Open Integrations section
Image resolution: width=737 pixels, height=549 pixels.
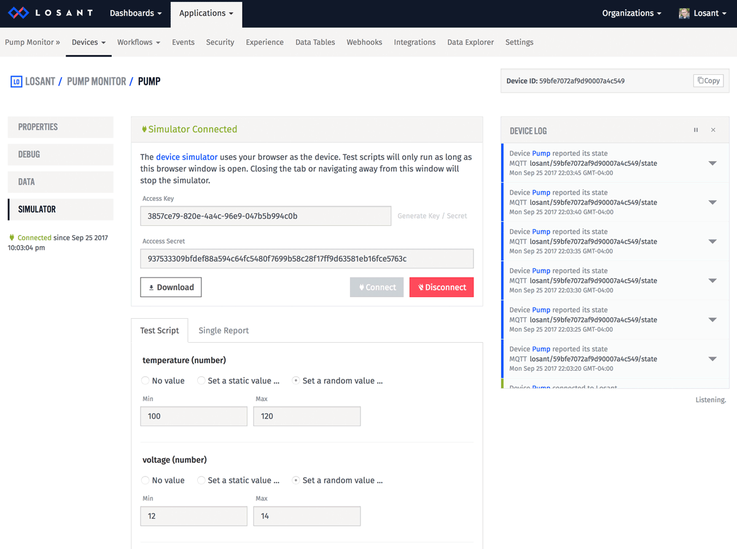[415, 42]
